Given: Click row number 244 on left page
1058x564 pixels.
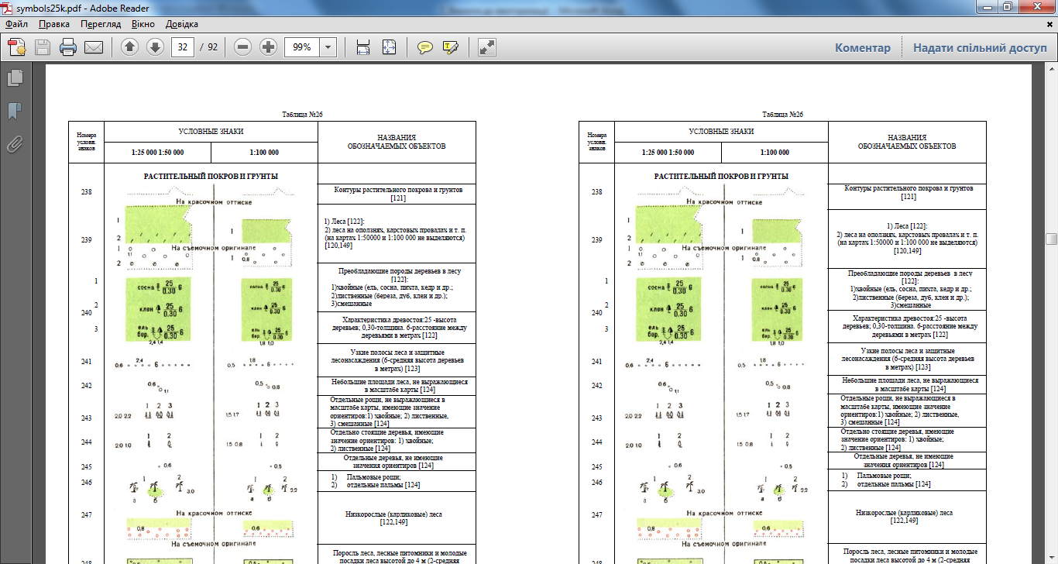Looking at the screenshot, I should coord(86,442).
